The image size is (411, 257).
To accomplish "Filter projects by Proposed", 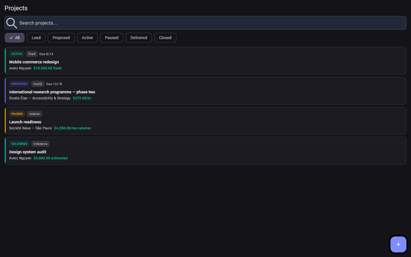I will click(61, 38).
